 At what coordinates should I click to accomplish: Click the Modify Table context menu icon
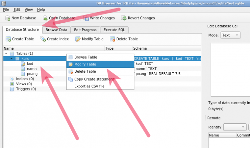point(70,64)
